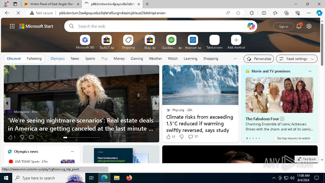Open Firefox from the taskbar
This screenshot has height=183, width=325.
coord(129,178)
